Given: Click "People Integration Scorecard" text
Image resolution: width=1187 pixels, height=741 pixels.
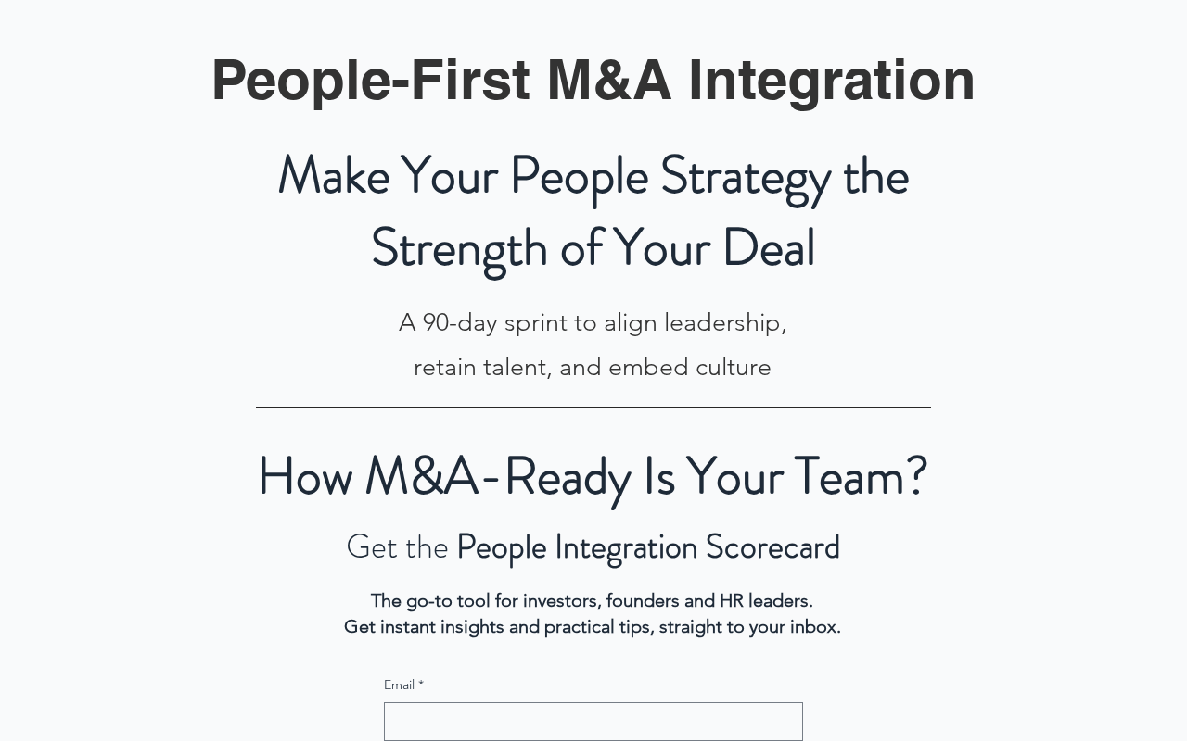Looking at the screenshot, I should tap(648, 547).
